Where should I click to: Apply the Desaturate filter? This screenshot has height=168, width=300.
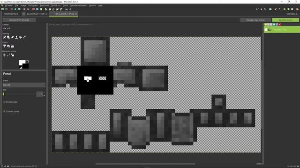click(8, 46)
